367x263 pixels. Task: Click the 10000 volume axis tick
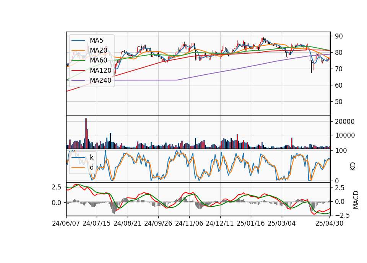tap(345, 135)
